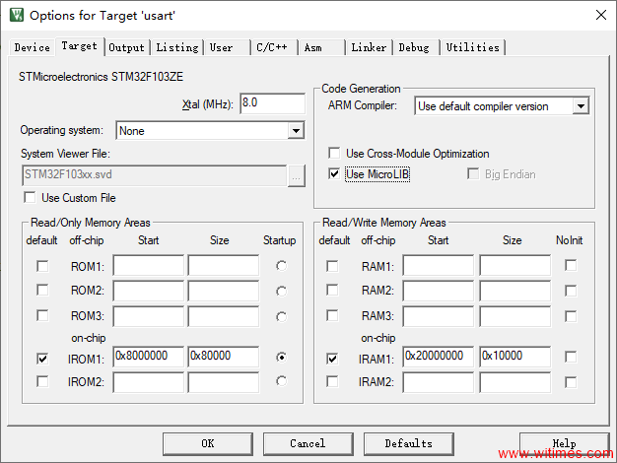Go to the Linker tab
617x463 pixels.
point(369,47)
